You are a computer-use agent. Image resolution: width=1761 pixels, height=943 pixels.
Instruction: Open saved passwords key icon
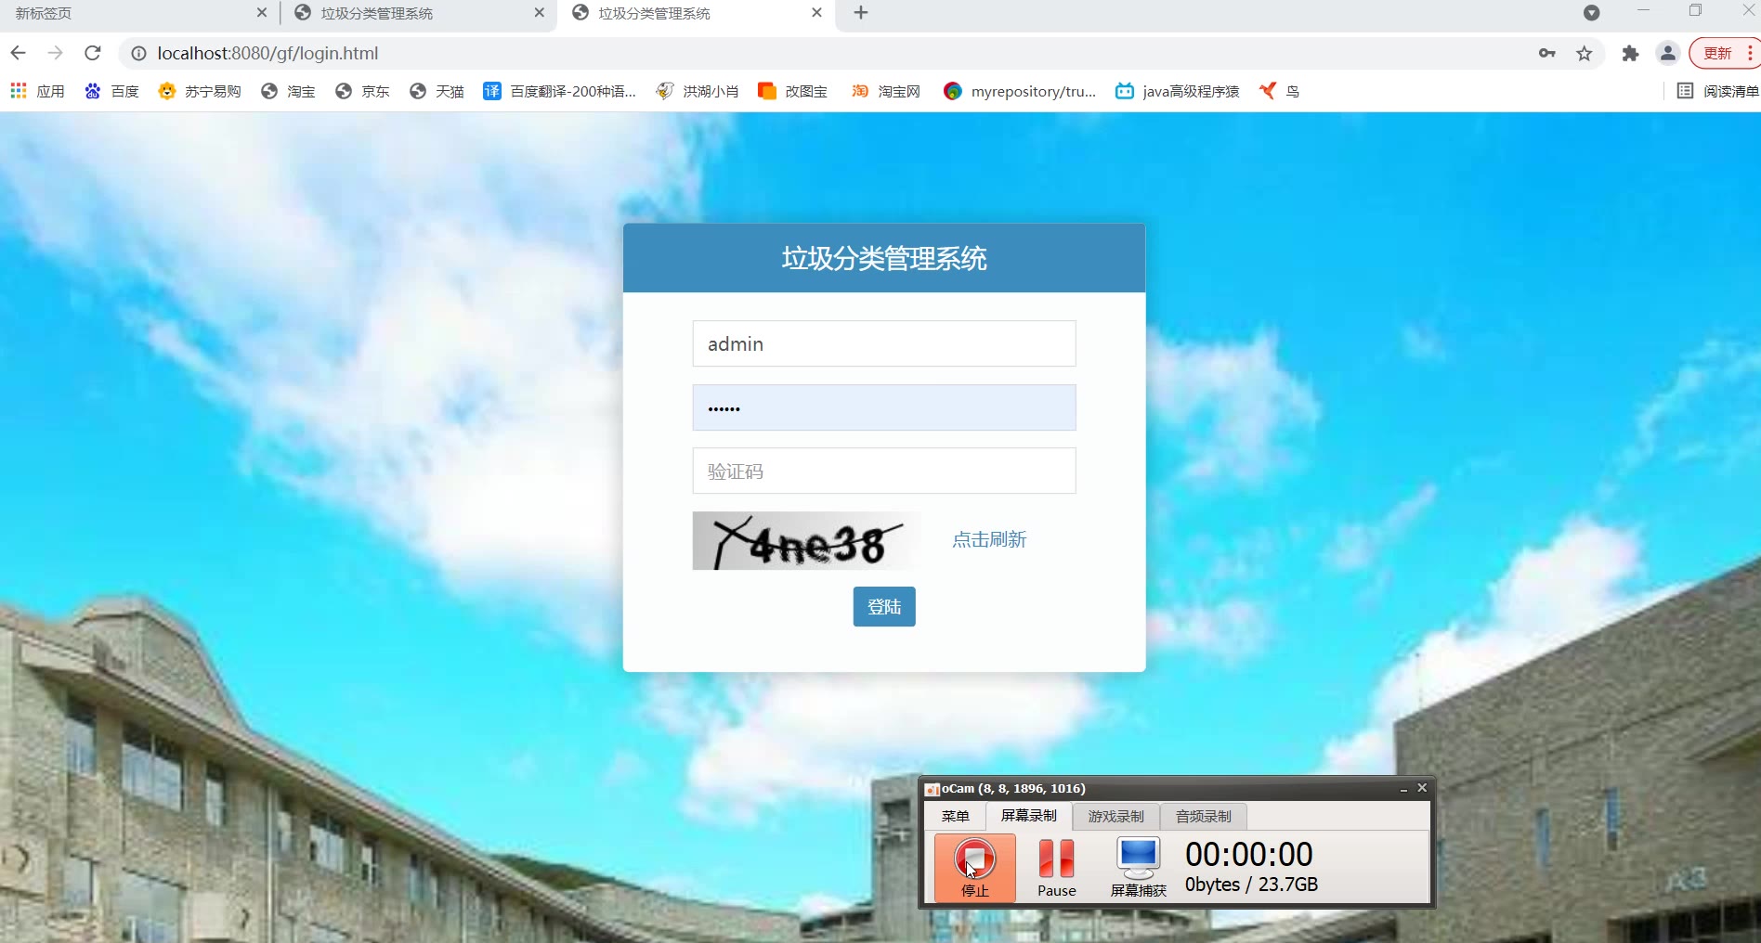[x=1546, y=53]
